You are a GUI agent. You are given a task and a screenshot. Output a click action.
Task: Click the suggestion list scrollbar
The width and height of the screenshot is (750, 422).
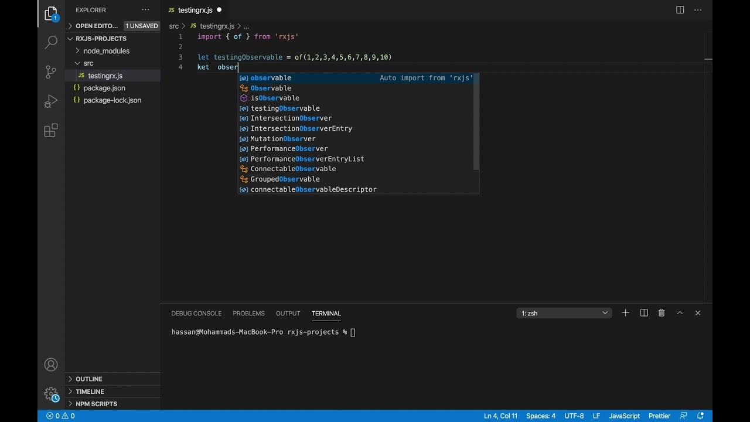click(x=477, y=122)
